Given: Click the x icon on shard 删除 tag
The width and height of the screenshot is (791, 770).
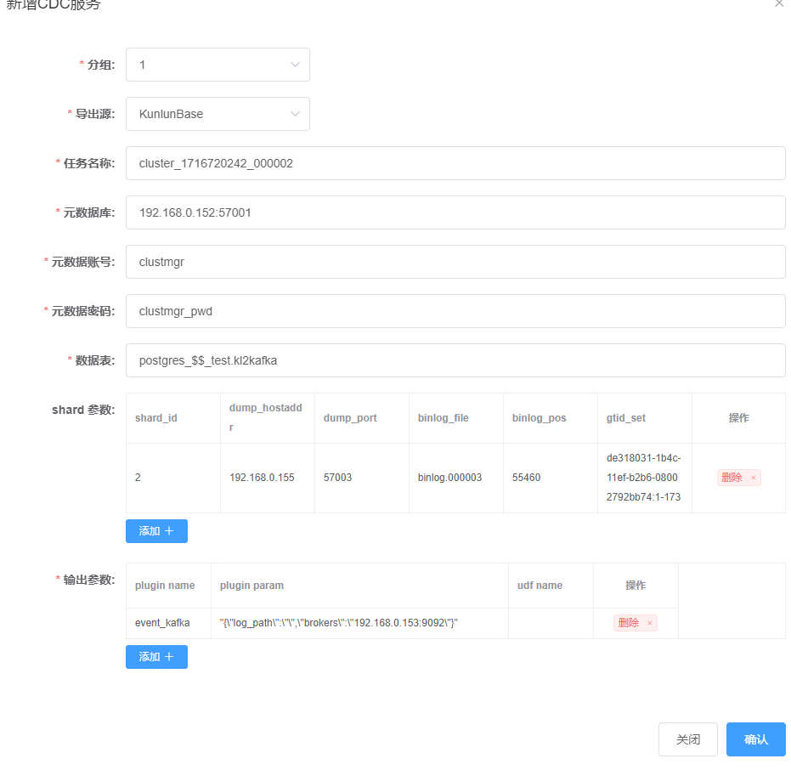Looking at the screenshot, I should pos(753,478).
